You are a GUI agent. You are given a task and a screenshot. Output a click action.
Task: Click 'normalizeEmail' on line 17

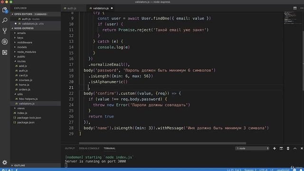pos(107,65)
